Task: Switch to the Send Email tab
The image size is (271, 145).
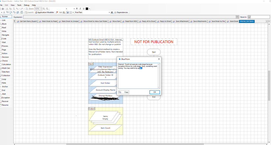Action: (x=232, y=21)
